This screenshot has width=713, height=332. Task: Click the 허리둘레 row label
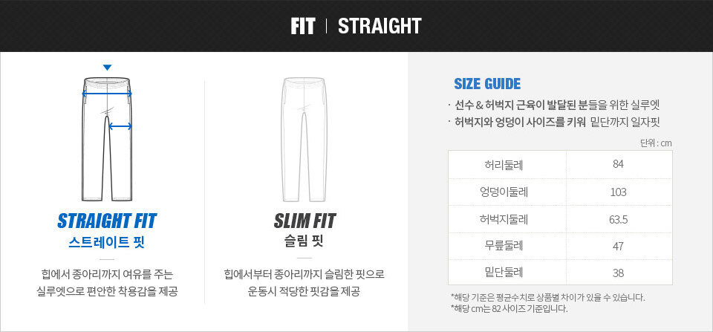[507, 163]
